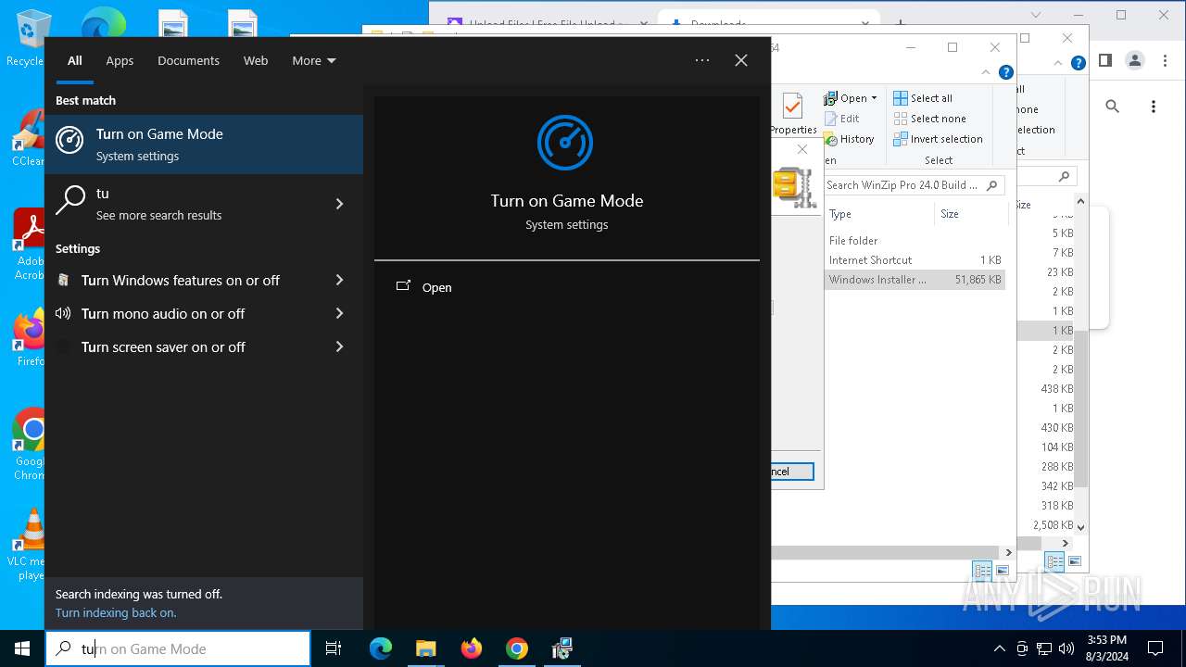This screenshot has height=667, width=1186.
Task: Open the Turn on Game Mode best match
Action: click(x=204, y=145)
